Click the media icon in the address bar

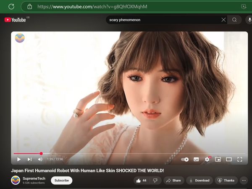coord(244,7)
